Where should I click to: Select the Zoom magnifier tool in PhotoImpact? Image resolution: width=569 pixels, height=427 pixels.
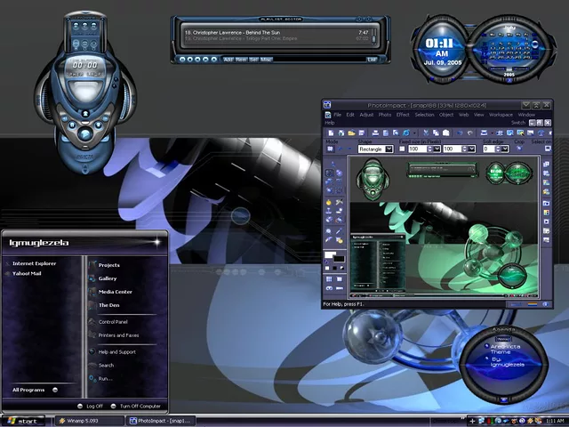328,231
